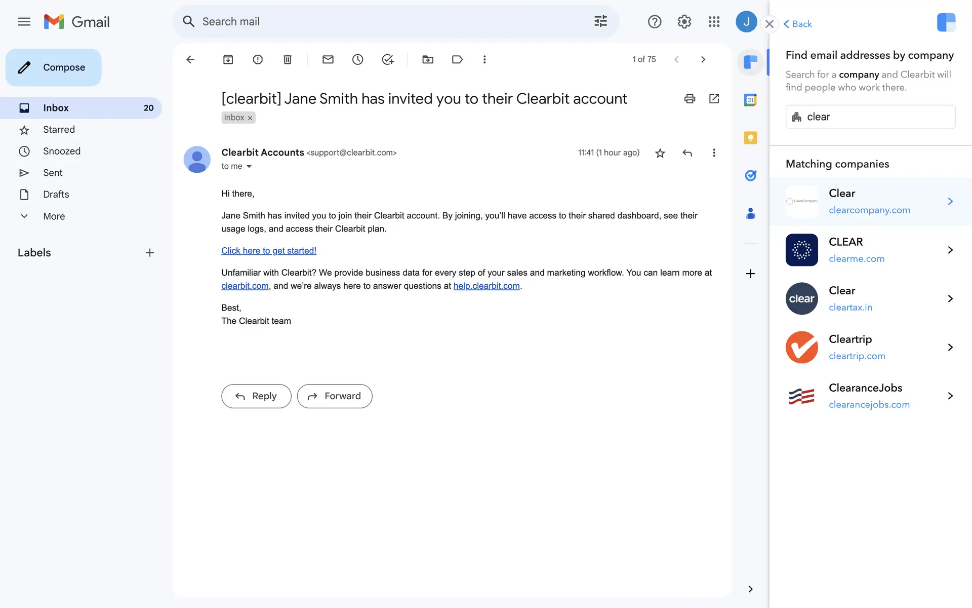Expand the 'to me' recipient details
This screenshot has width=972, height=608.
coord(249,166)
